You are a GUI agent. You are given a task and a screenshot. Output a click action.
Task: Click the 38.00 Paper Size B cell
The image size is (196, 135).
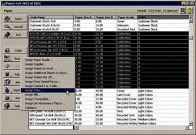pyautogui.click(x=106, y=115)
